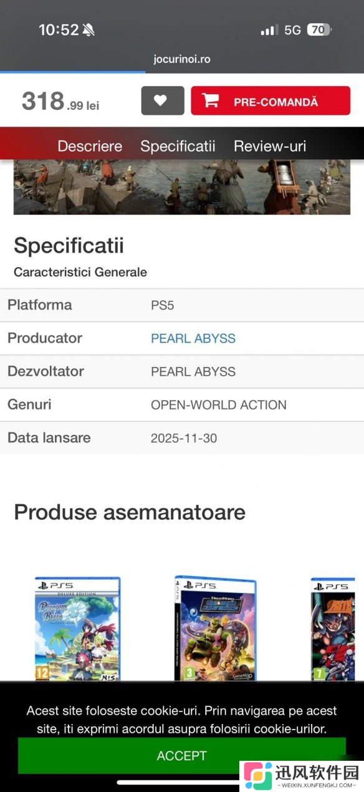Tap the cellular signal bars icon
Screen dimensions: 364x792
point(269,30)
